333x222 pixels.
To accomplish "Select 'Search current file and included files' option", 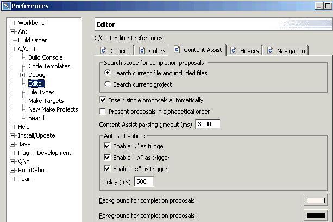I will [108, 73].
